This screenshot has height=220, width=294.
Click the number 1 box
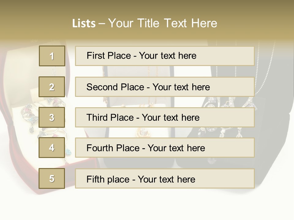pos(52,56)
